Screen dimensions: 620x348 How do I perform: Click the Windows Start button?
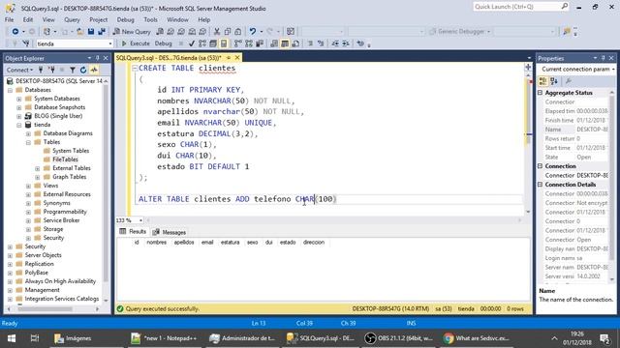pos(12,338)
